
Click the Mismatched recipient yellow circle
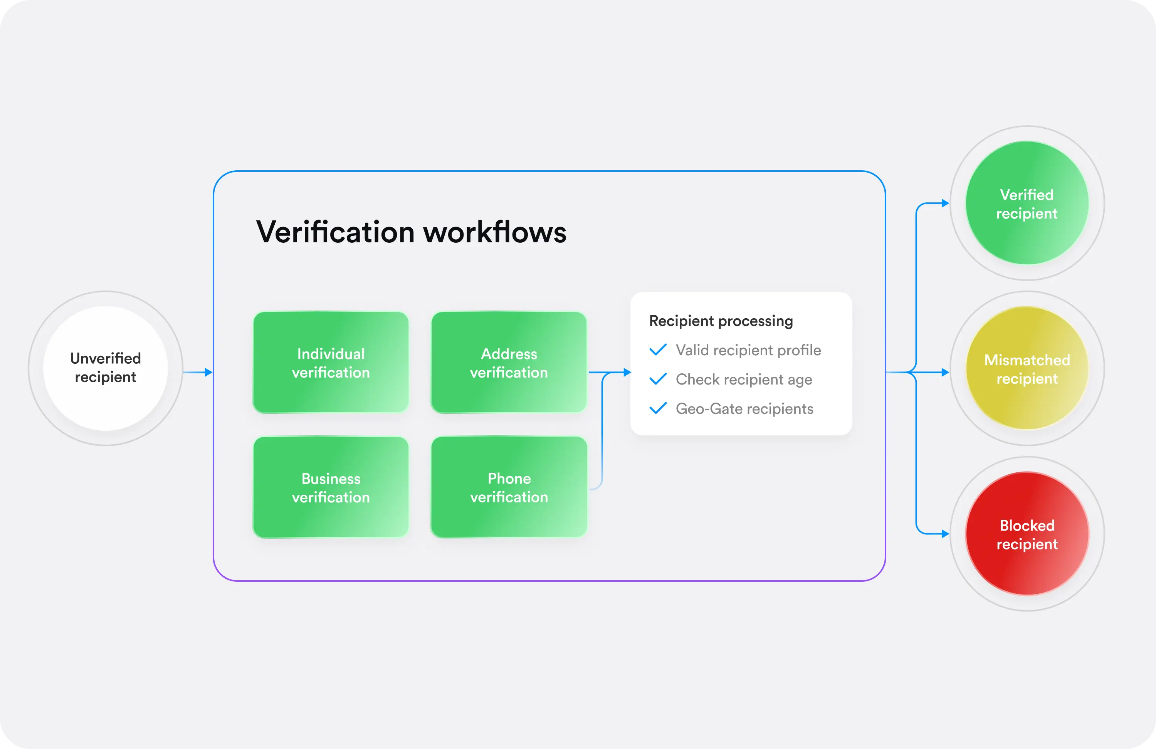click(1026, 369)
